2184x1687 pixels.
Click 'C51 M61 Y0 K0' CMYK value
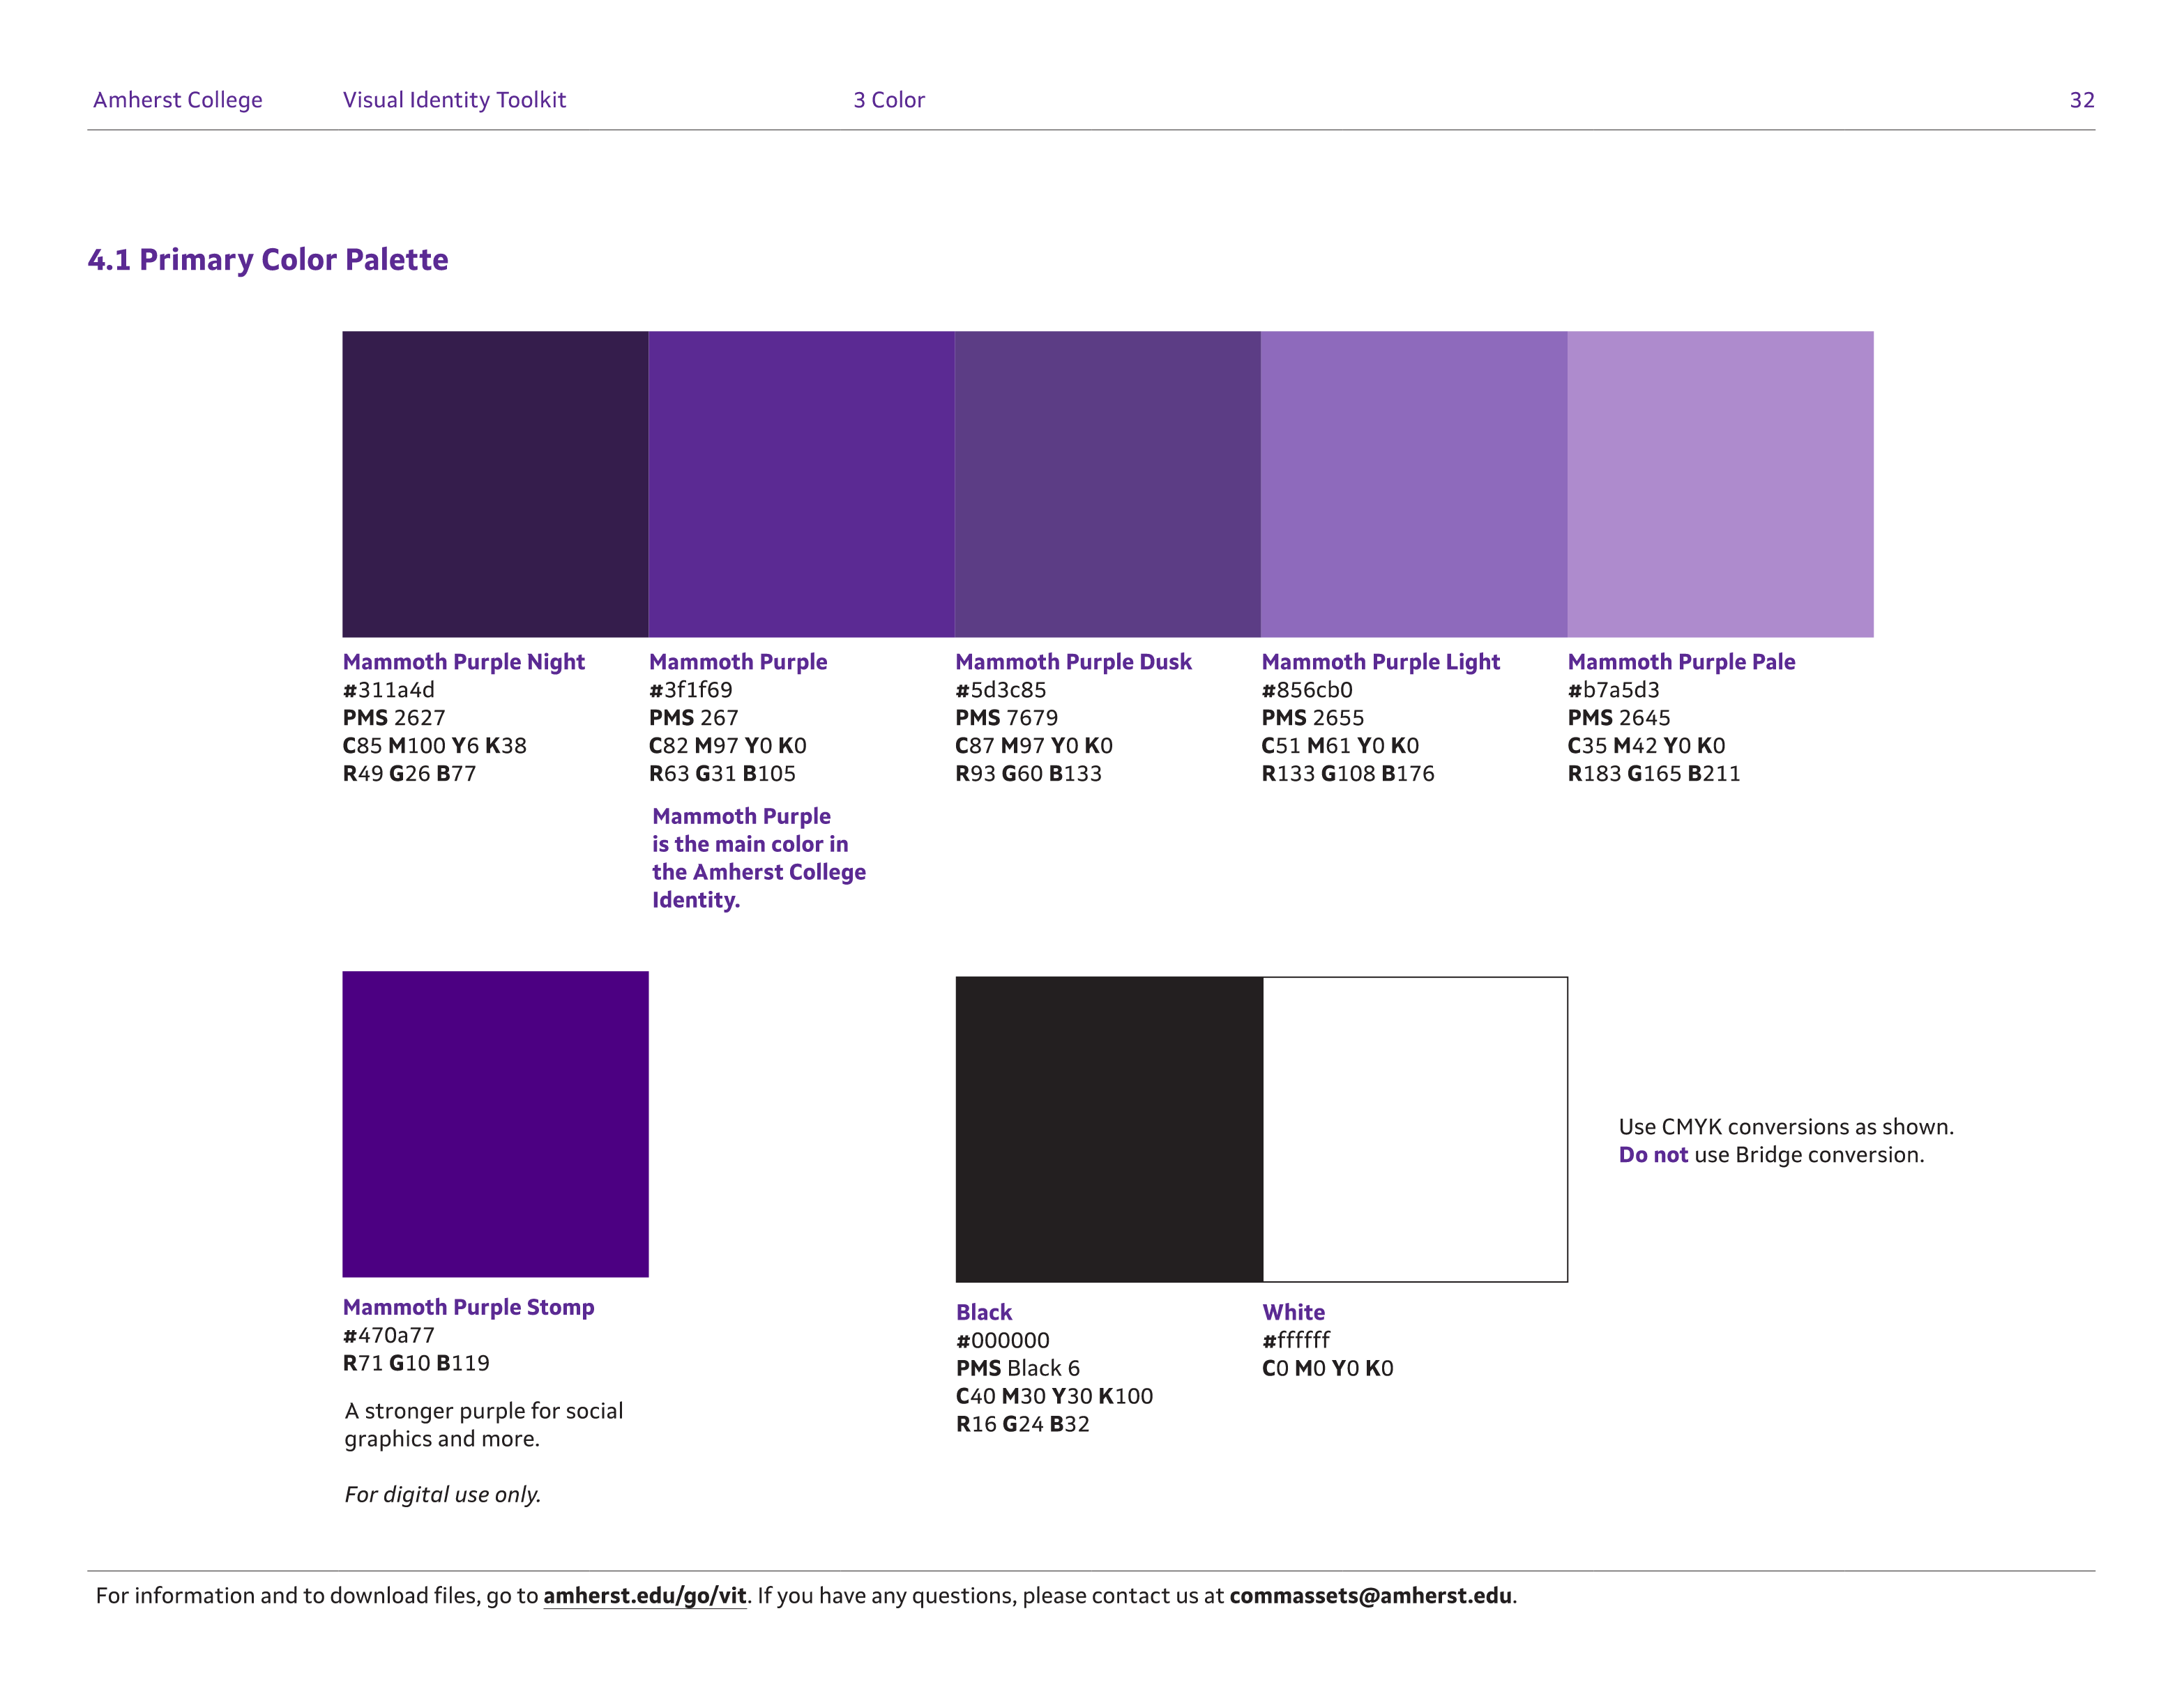1341,746
